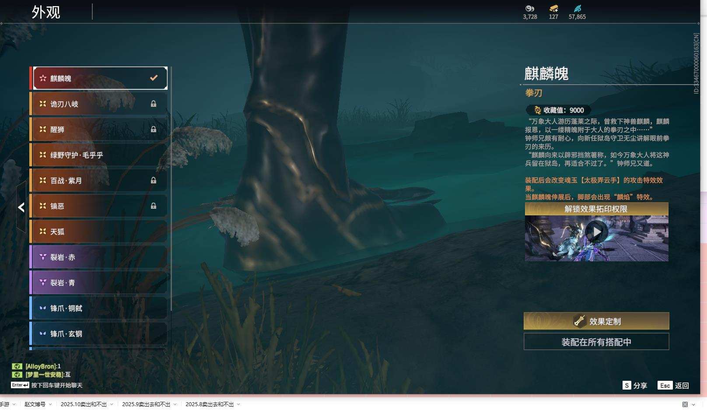Select the 镇恶 skin
Viewport: 707px width, 411px height.
point(99,206)
